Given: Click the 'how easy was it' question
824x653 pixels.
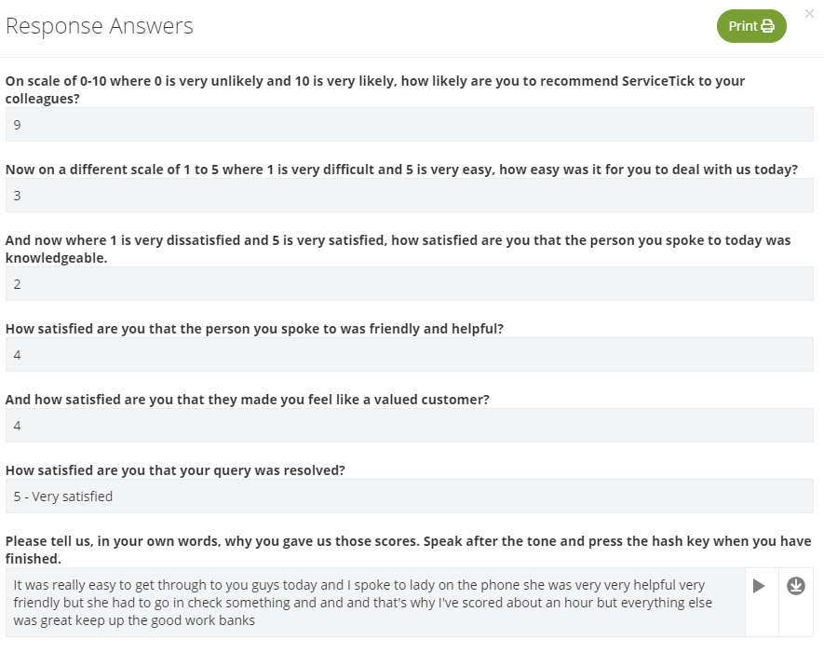Looking at the screenshot, I should pos(401,170).
